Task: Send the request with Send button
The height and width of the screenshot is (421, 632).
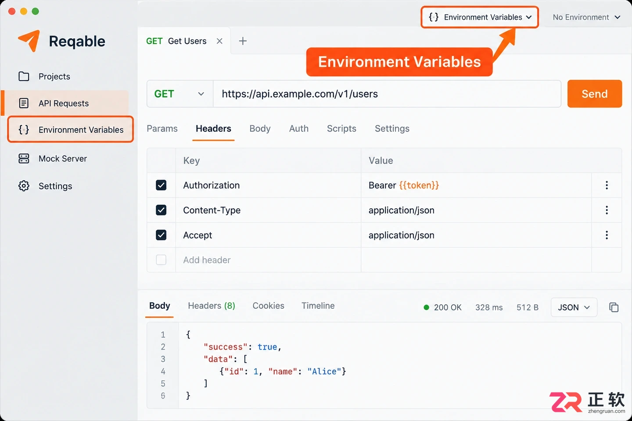Action: tap(595, 94)
